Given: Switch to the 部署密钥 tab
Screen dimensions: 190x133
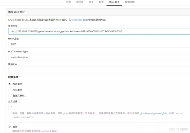Looking at the screenshot, I should 130,2.
